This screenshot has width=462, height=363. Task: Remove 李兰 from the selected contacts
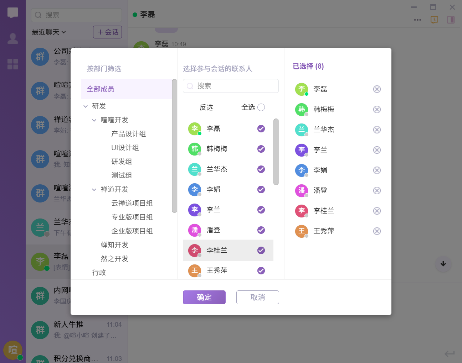point(377,150)
